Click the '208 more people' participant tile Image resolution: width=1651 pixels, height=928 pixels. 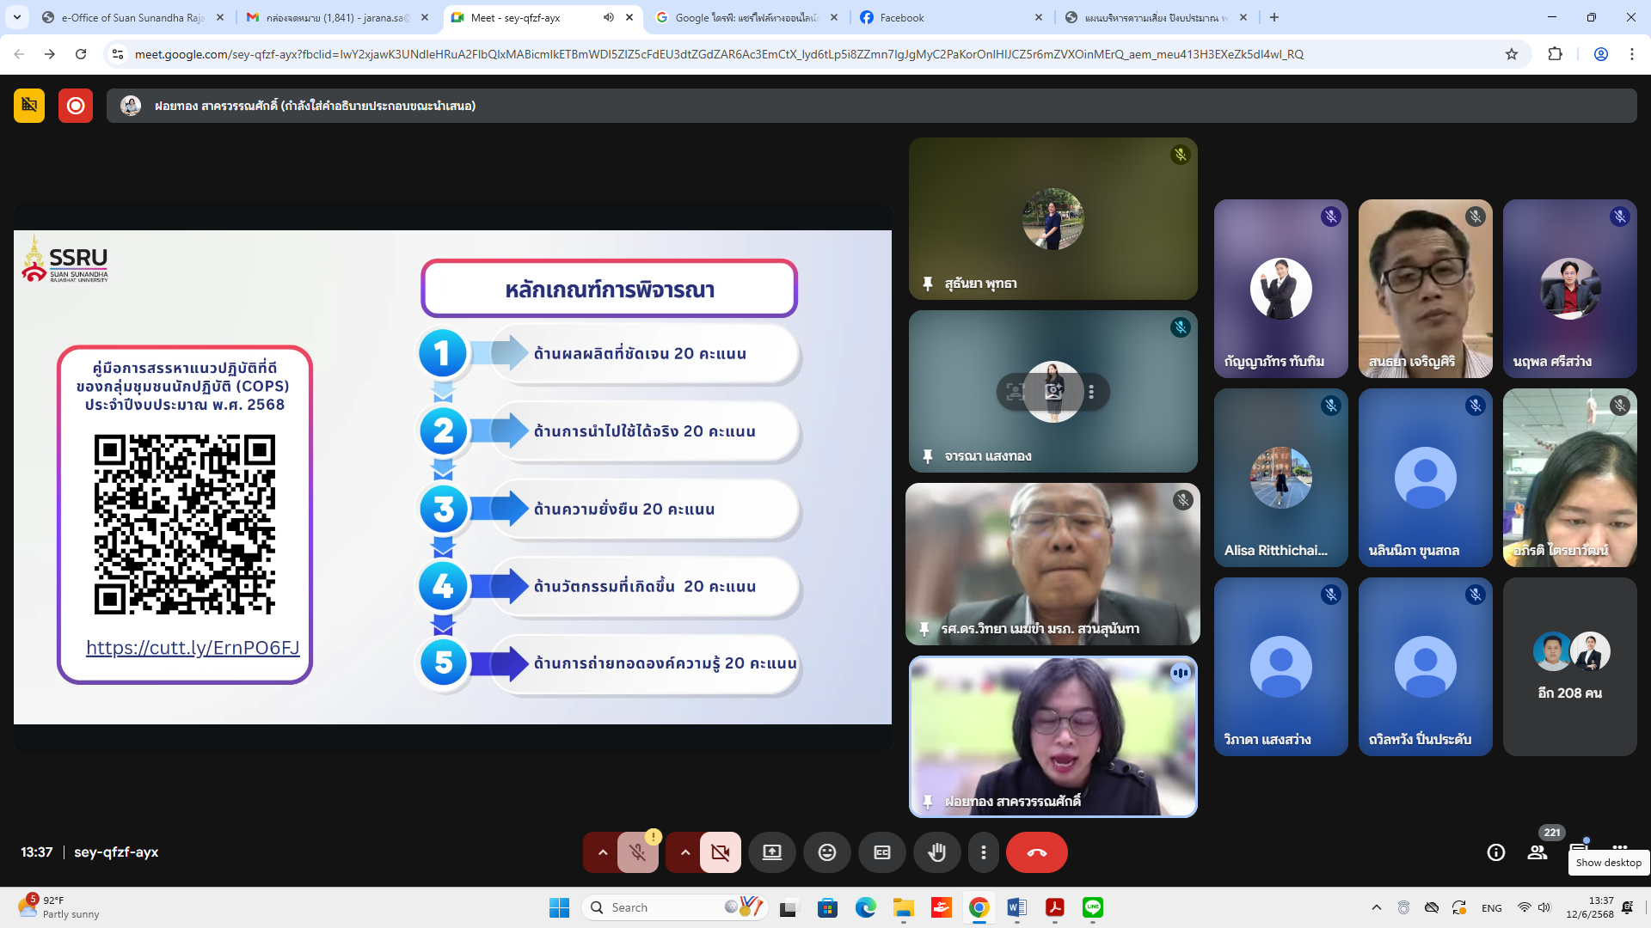[1569, 667]
